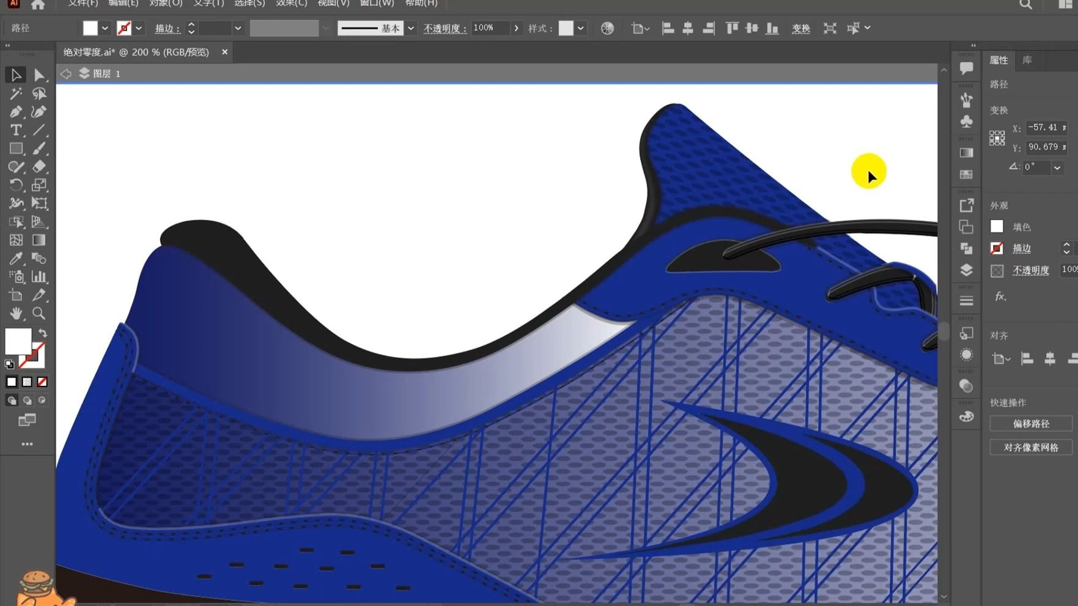
Task: Select the Blend tool
Action: pyautogui.click(x=39, y=258)
